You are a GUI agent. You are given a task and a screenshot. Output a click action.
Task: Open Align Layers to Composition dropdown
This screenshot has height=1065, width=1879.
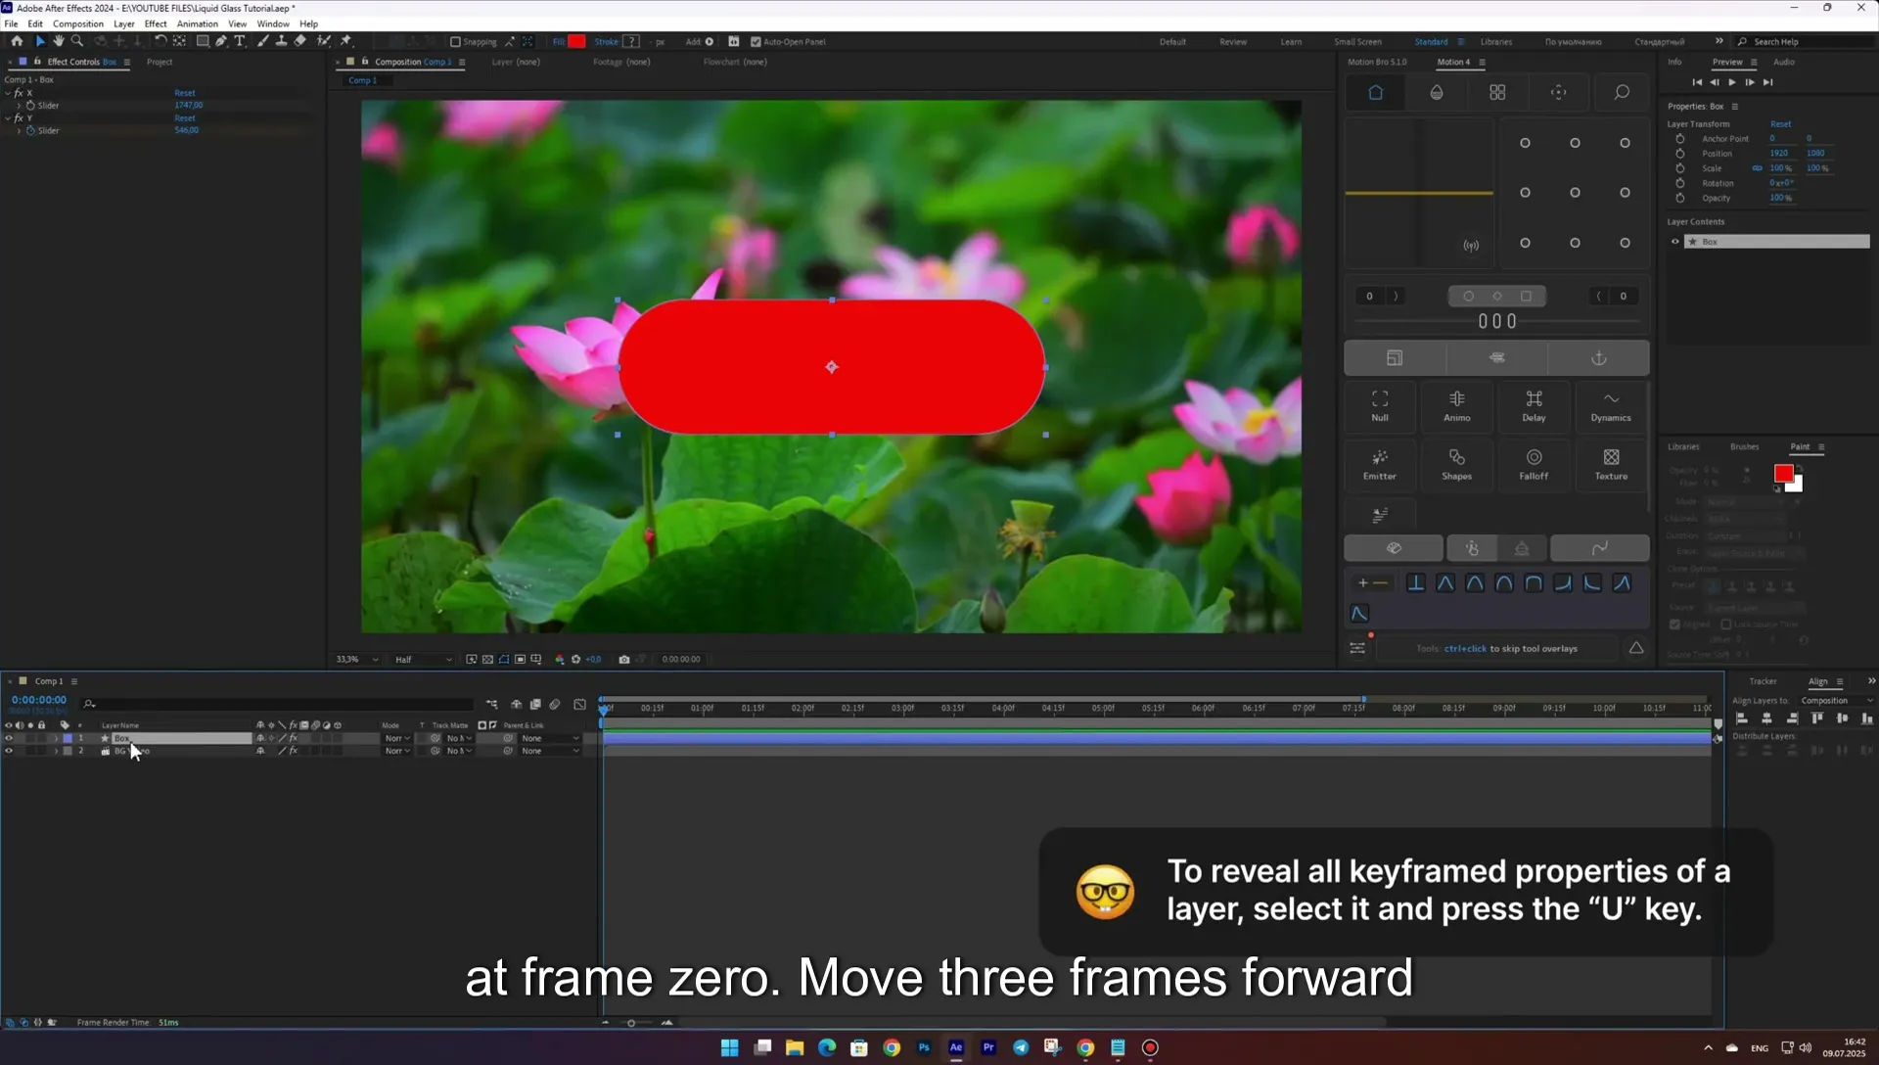pos(1836,701)
